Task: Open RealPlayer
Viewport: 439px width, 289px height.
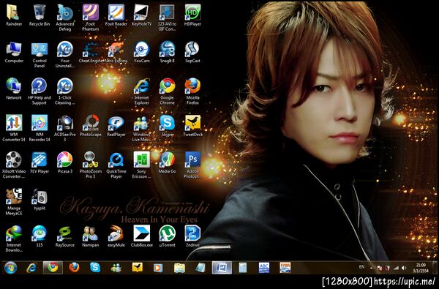Action: pos(116,126)
